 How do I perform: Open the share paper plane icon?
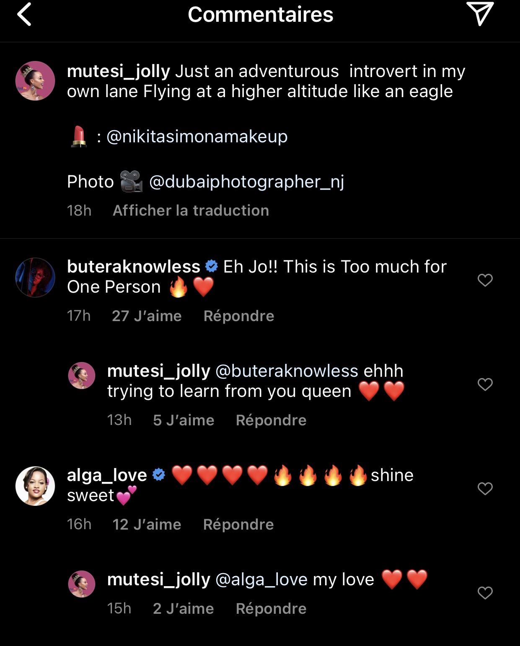[479, 14]
